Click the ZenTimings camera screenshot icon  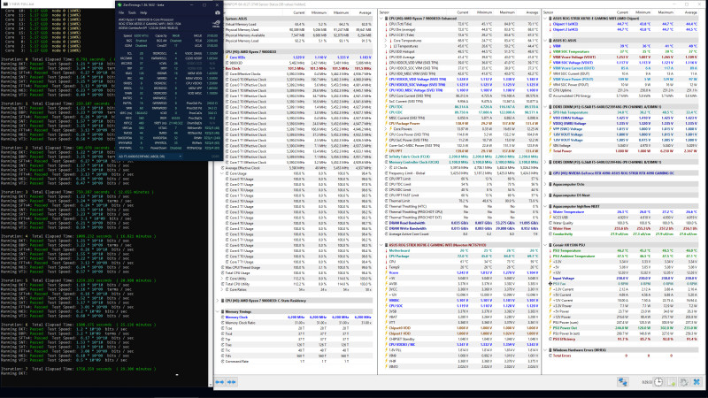point(218,13)
